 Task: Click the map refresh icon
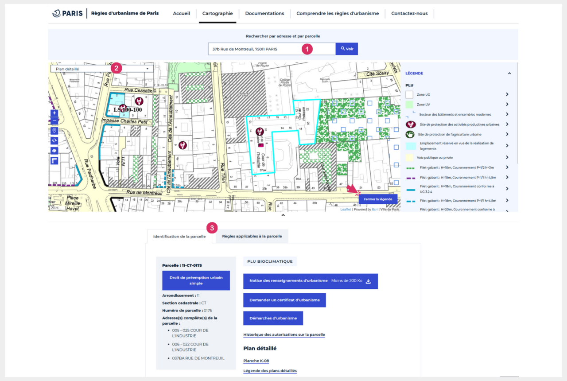pyautogui.click(x=54, y=140)
